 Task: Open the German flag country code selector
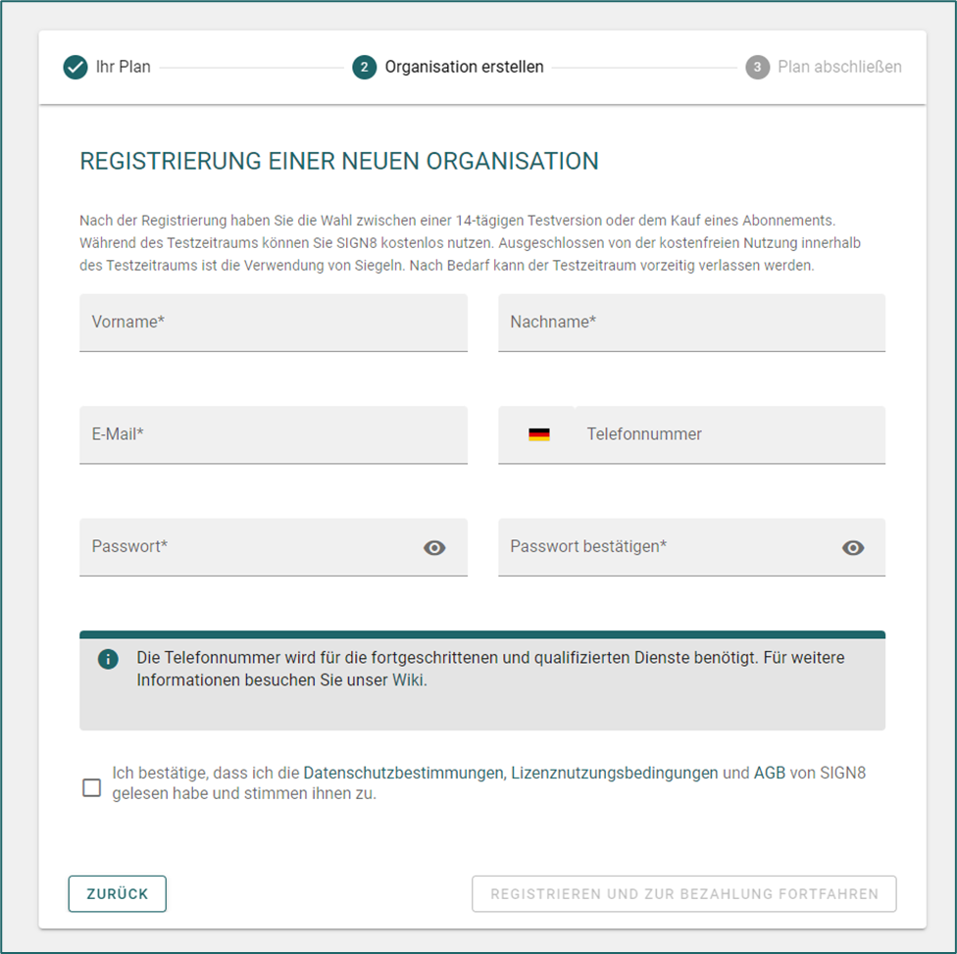[x=539, y=434]
